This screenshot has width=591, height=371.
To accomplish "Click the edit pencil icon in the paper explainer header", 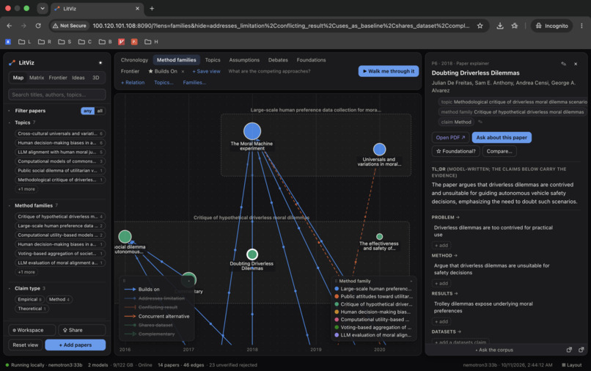I will (x=563, y=64).
